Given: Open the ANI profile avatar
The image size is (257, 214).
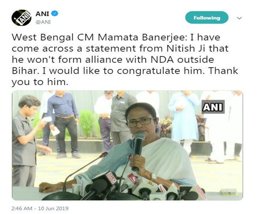Looking at the screenshot, I should (21, 18).
